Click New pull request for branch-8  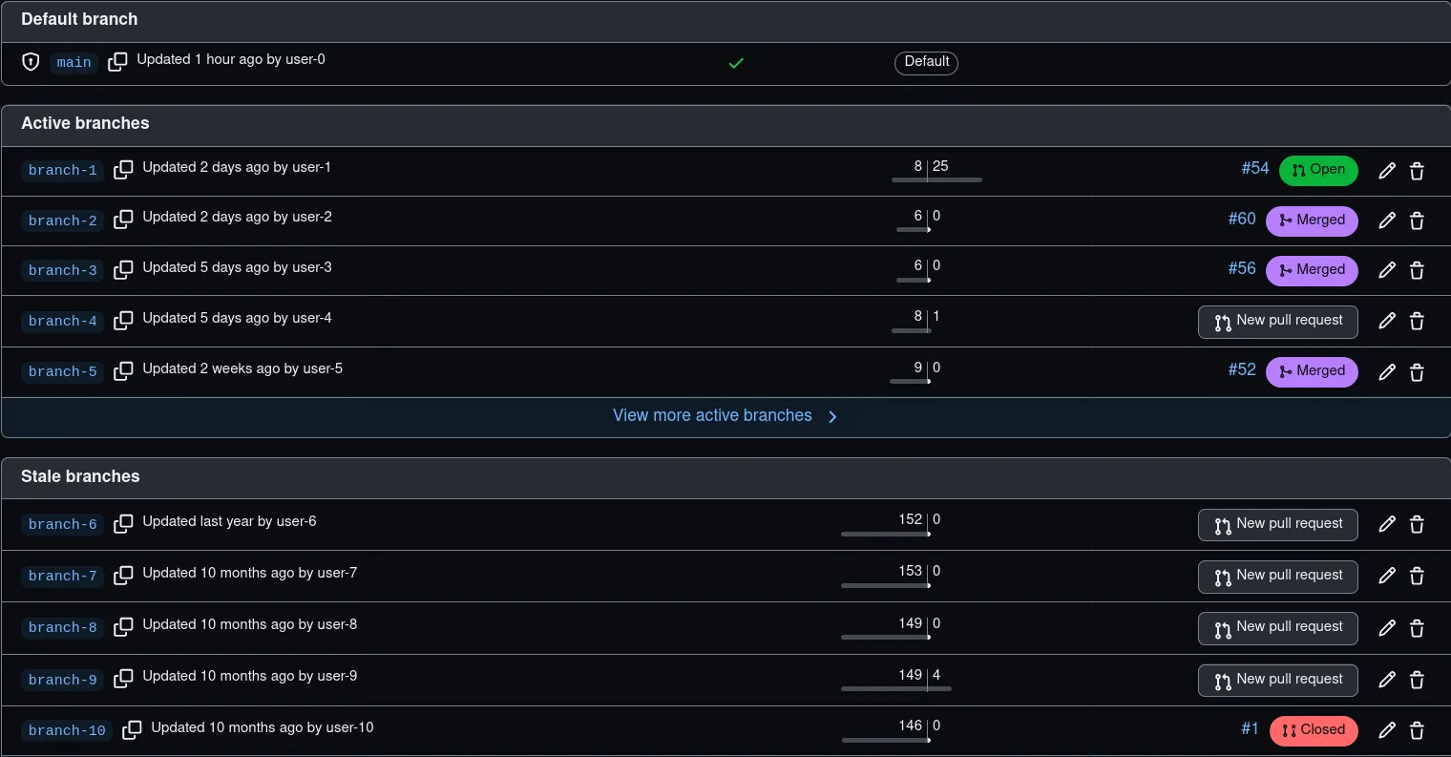(1277, 627)
